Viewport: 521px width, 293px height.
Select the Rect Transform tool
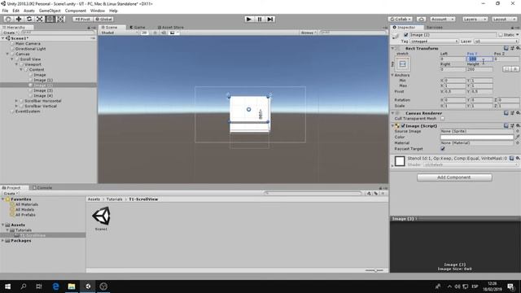click(50, 20)
